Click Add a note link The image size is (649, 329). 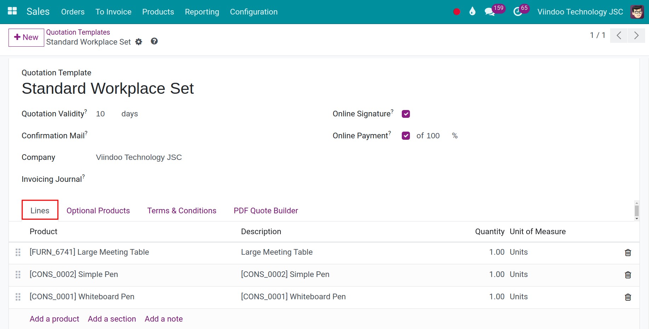coord(164,319)
